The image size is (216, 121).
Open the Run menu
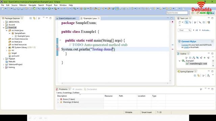click(x=56, y=5)
